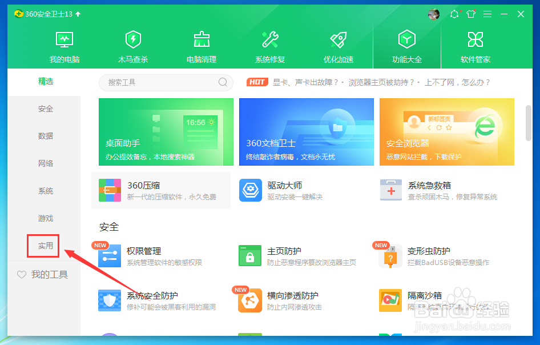This screenshot has height=345, width=540.
Task: Open the notification bell panel
Action: (454, 14)
